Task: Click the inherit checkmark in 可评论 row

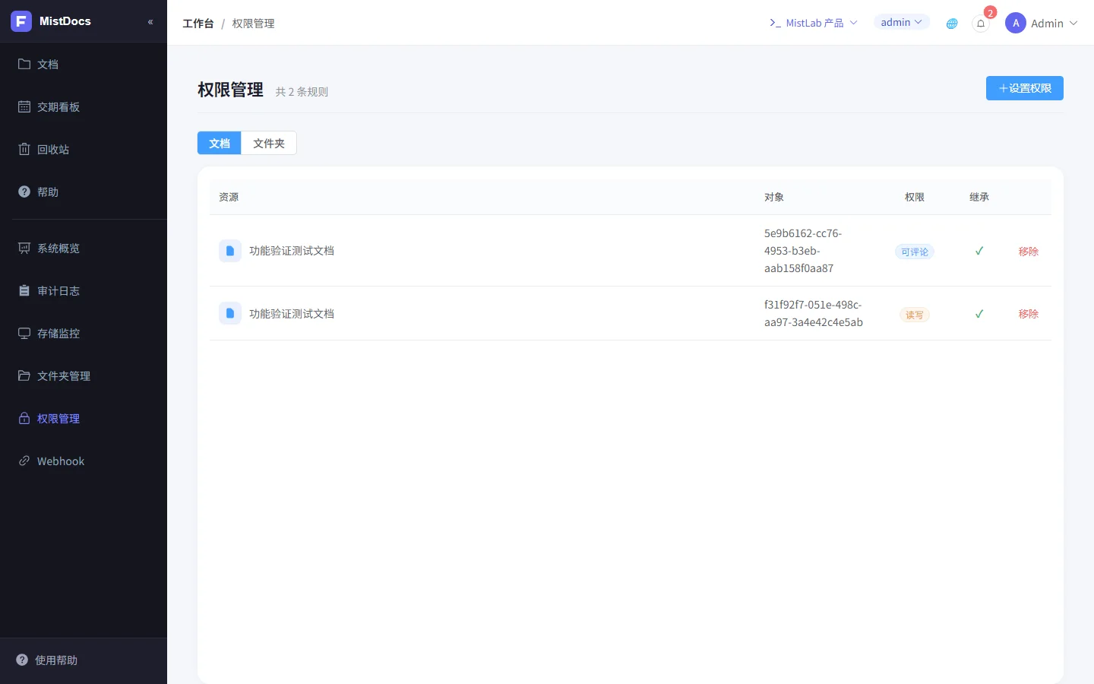Action: [x=979, y=251]
